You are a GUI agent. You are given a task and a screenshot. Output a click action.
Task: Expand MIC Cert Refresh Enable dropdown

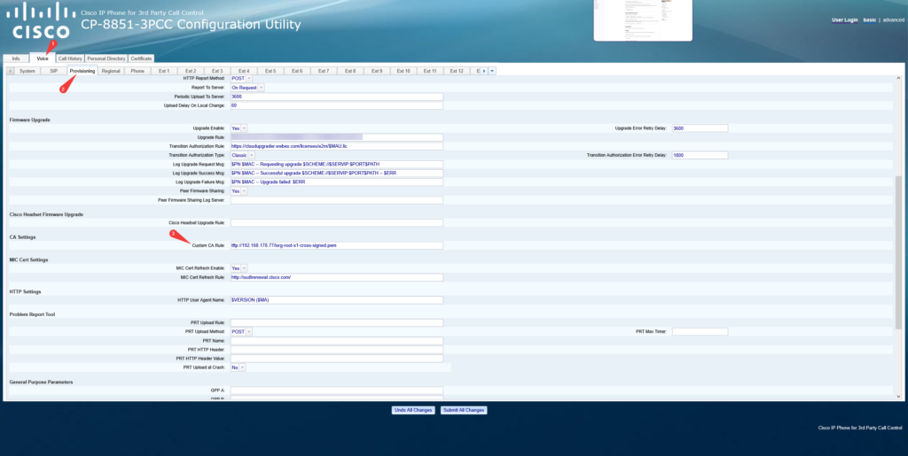pos(239,268)
